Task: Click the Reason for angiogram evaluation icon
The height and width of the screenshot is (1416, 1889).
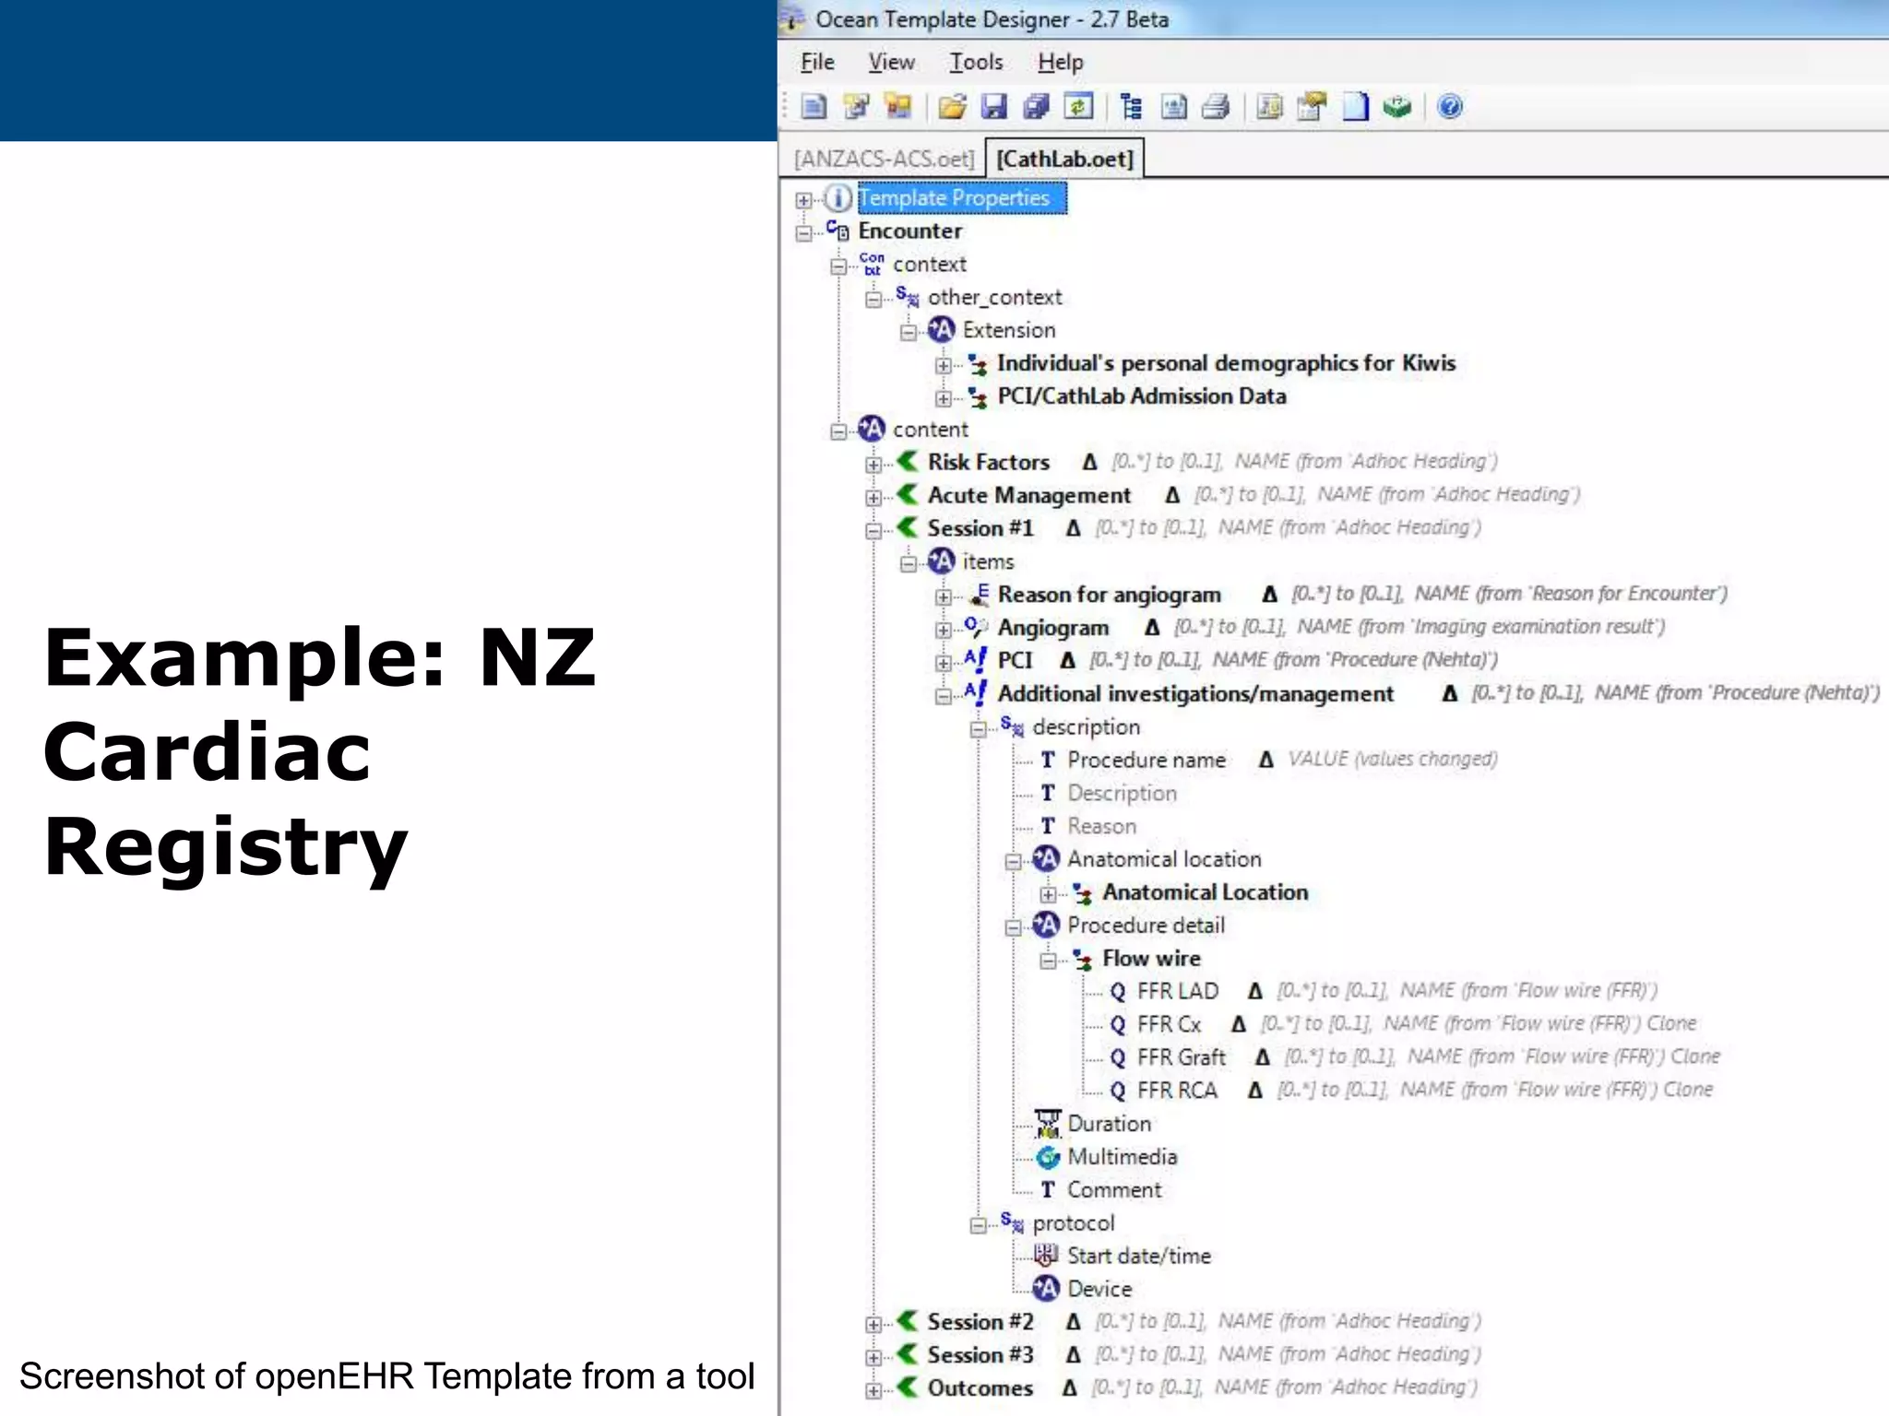Action: pyautogui.click(x=979, y=595)
